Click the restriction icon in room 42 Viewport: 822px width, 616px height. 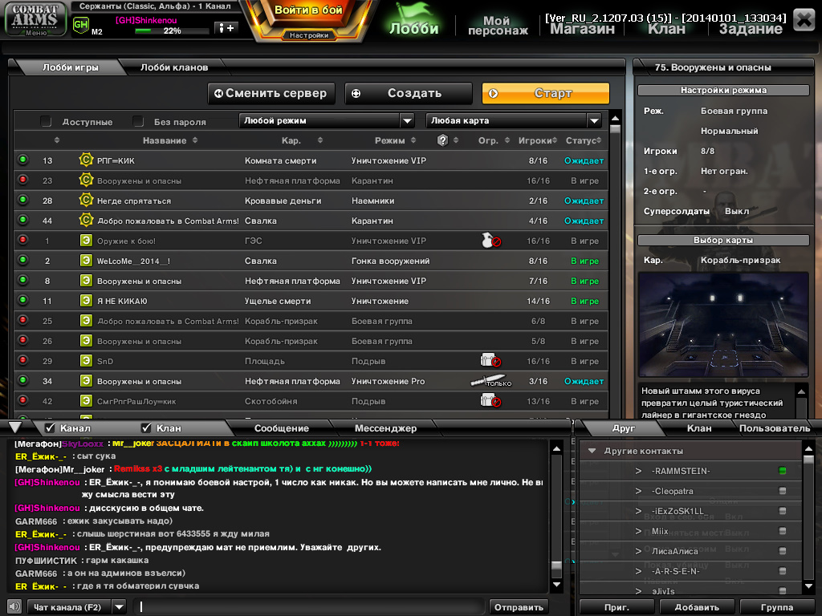tap(490, 401)
